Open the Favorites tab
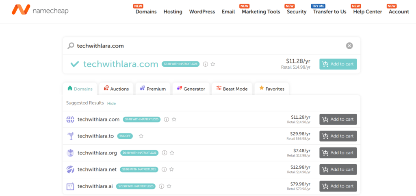 pos(272,89)
